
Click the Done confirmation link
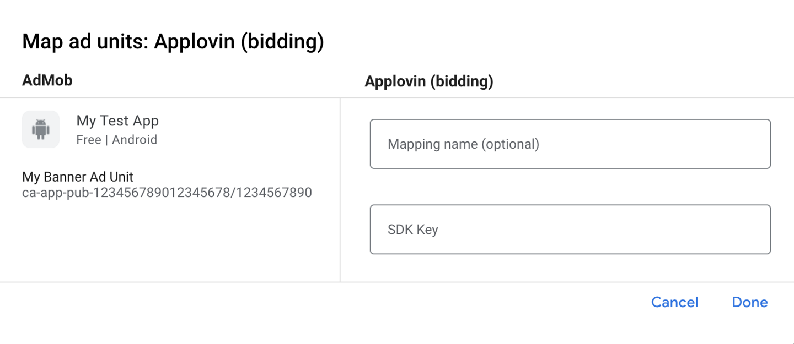[x=749, y=302]
